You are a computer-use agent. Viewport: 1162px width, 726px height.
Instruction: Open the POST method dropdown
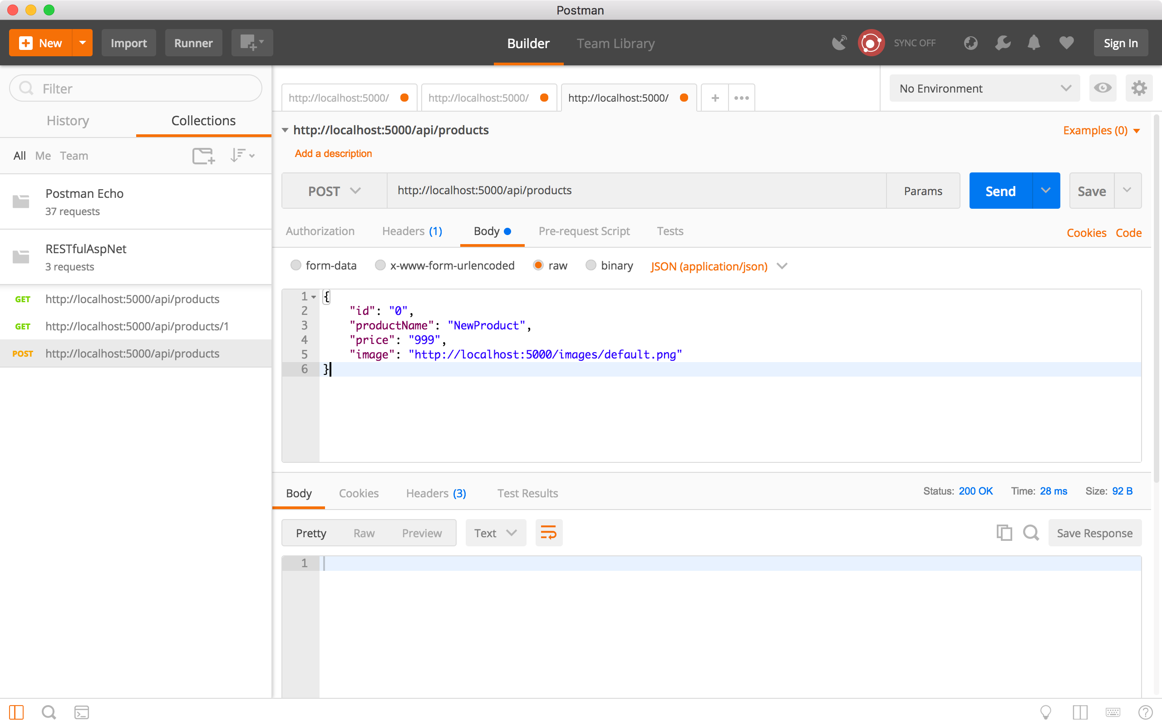click(x=334, y=191)
